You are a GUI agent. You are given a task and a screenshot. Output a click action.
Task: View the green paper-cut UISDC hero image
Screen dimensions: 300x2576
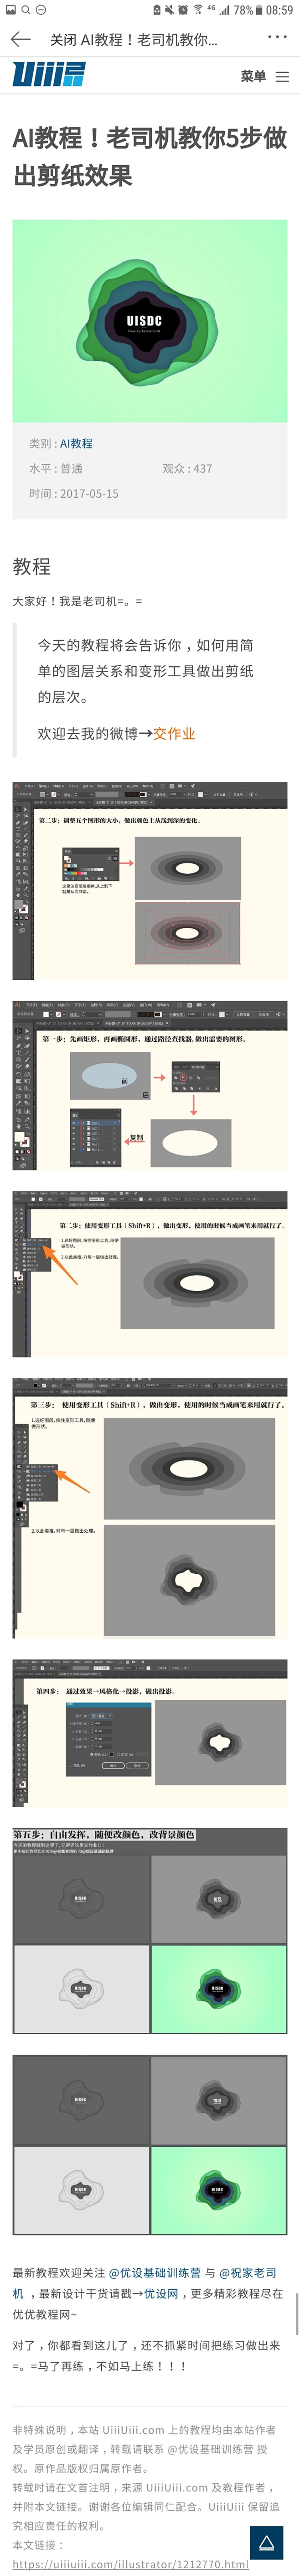(x=150, y=321)
